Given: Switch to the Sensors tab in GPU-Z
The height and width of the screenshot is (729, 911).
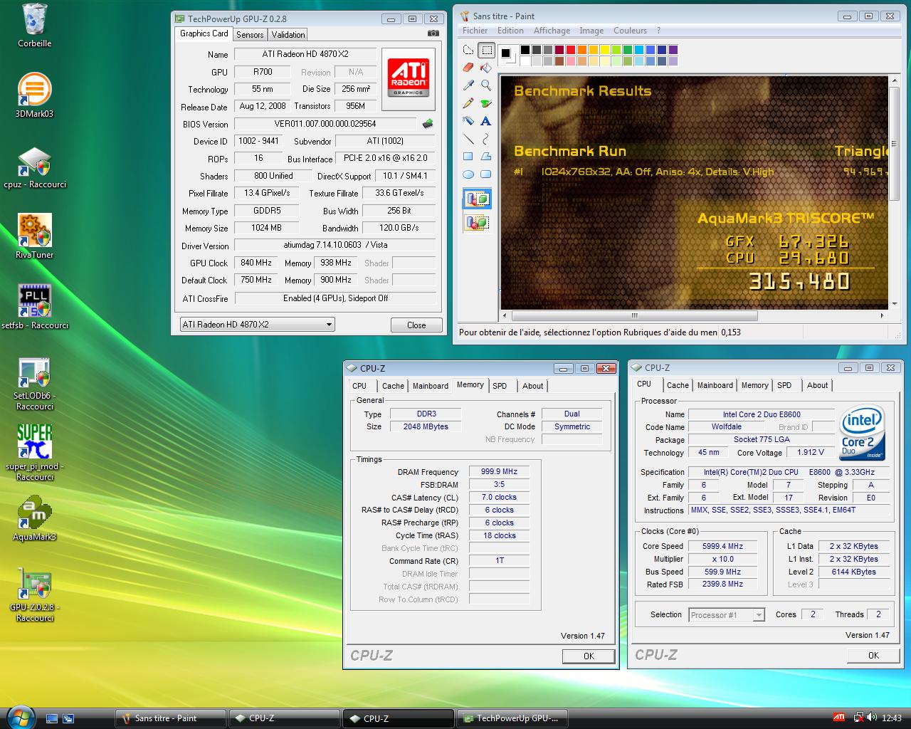Looking at the screenshot, I should tap(250, 34).
